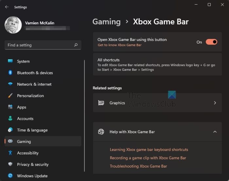Image resolution: width=229 pixels, height=181 pixels.
Task: Go to Time & language settings
Action: pyautogui.click(x=43, y=130)
